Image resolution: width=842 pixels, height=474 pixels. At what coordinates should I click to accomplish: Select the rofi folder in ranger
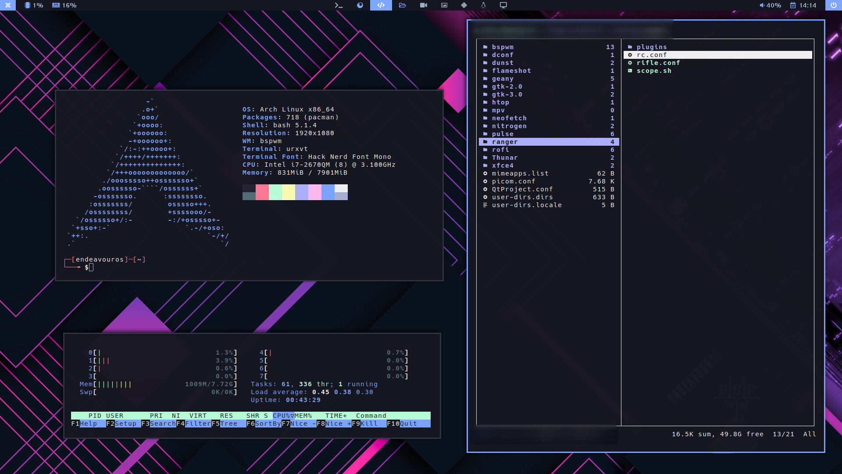(549, 150)
